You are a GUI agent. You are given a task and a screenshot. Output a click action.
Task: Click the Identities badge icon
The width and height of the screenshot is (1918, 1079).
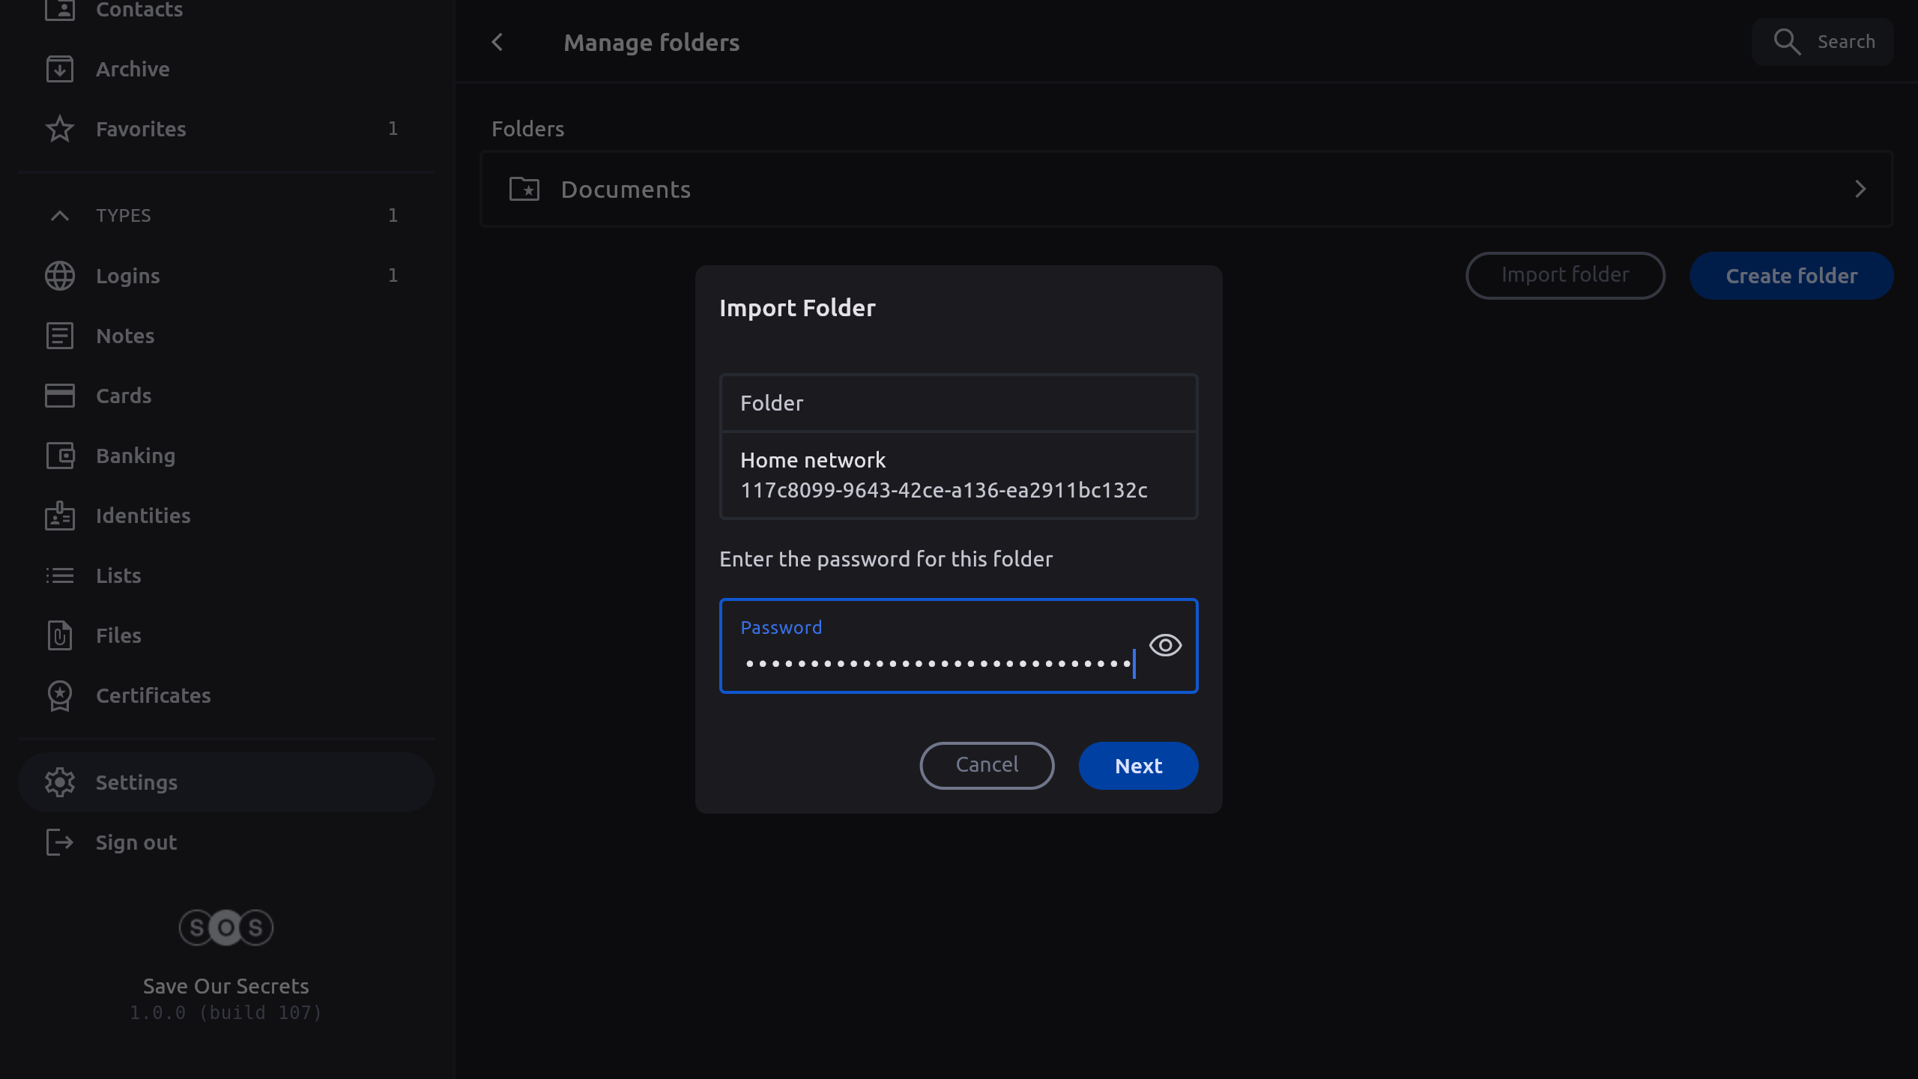pyautogui.click(x=60, y=516)
